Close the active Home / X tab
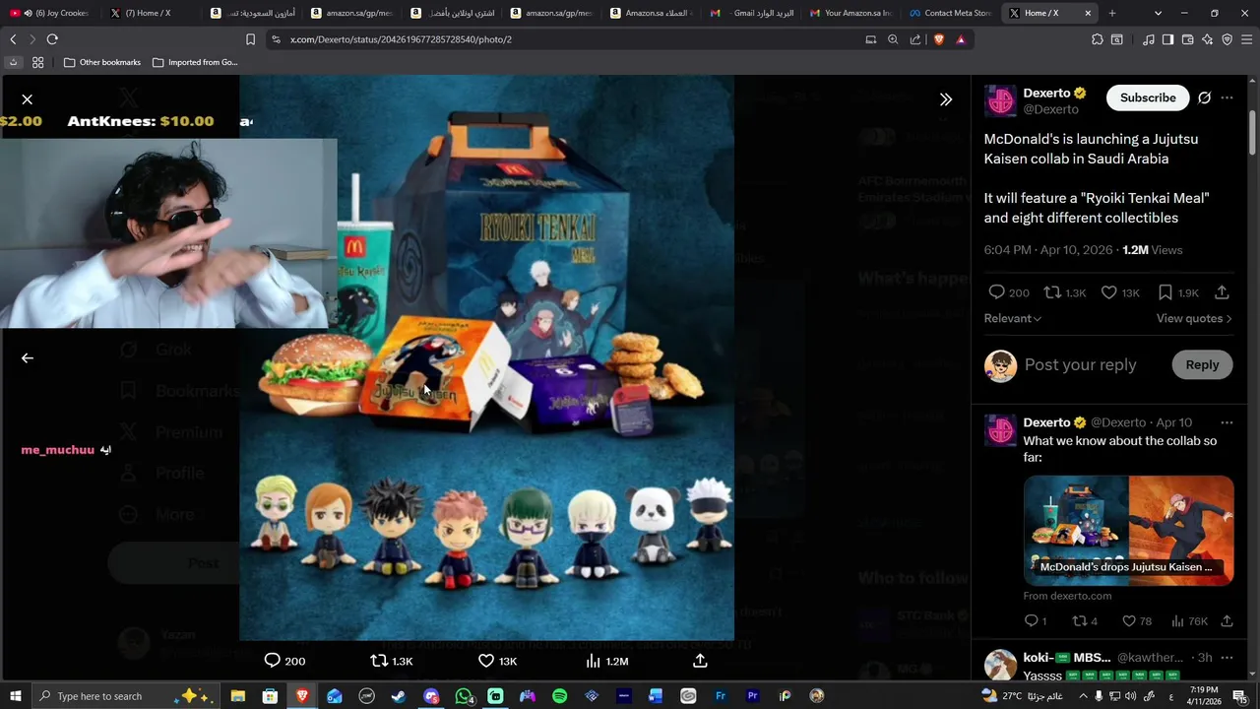Screen dimensions: 1260x709 coord(1088,13)
